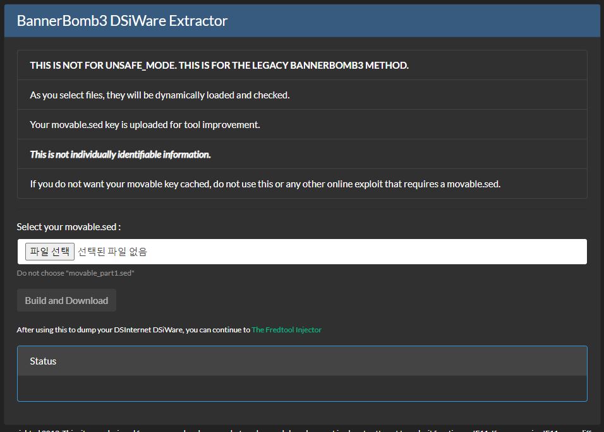Click 'After using this to dump' instruction text
The width and height of the screenshot is (604, 432).
(133, 330)
